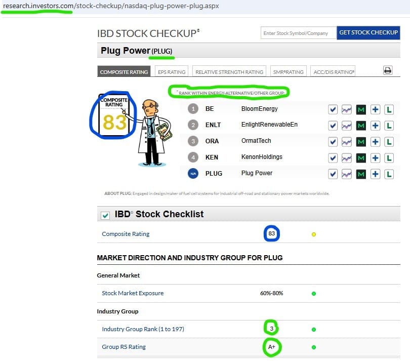Click the blue N/A rank badge
Viewport: 410px width, 361px height.
[x=193, y=174]
